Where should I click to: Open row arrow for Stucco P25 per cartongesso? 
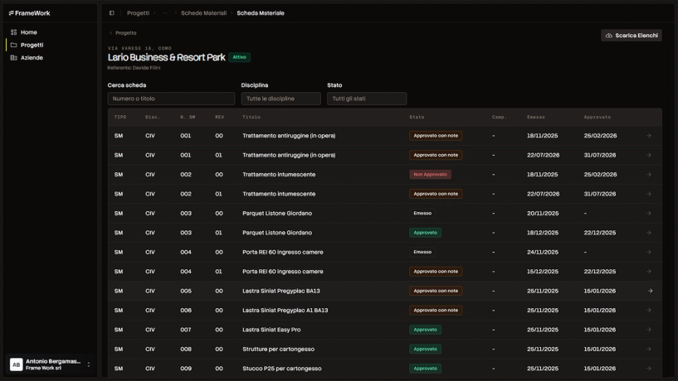tap(649, 369)
